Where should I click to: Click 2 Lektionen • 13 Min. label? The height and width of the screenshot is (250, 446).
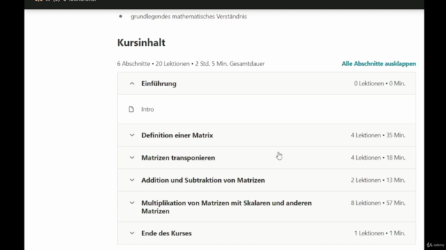(x=378, y=180)
